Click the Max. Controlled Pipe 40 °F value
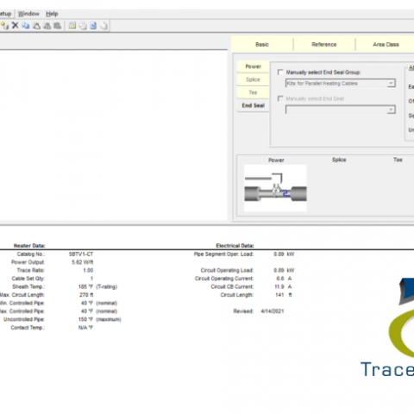414x414 pixels. pos(87,311)
